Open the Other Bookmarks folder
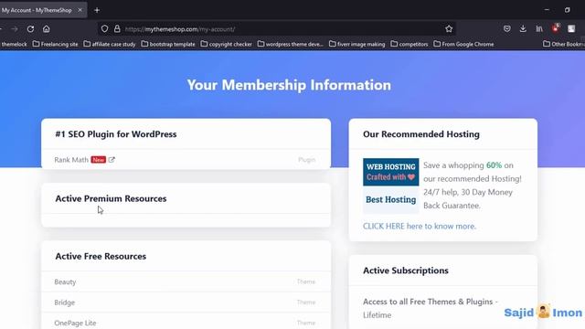Viewport: 585px width, 329px height. [x=564, y=44]
